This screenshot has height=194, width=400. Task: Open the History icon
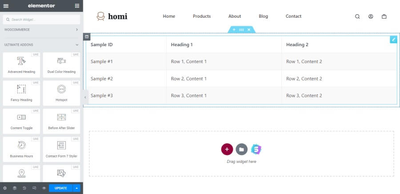(x=24, y=188)
